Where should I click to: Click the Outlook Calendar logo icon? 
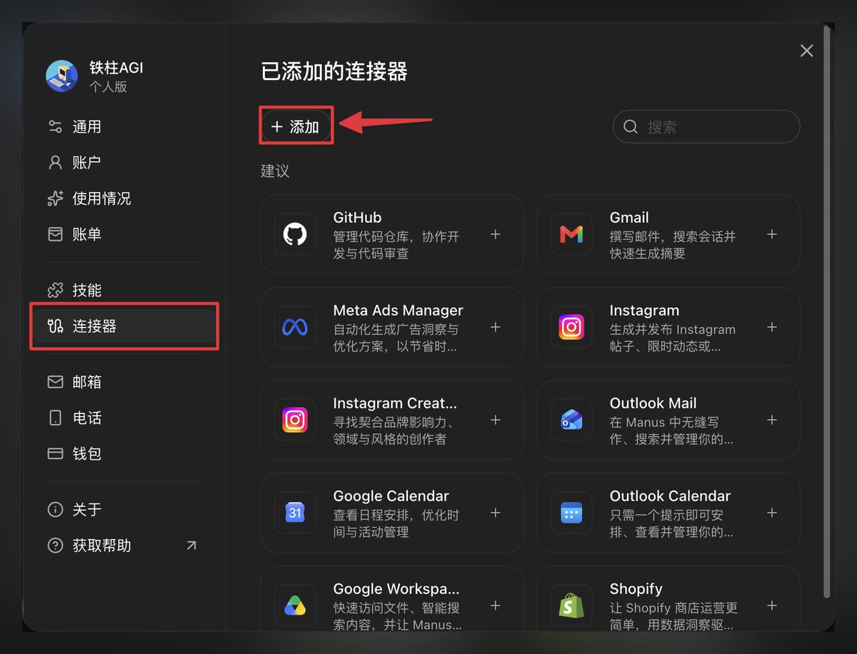(571, 513)
